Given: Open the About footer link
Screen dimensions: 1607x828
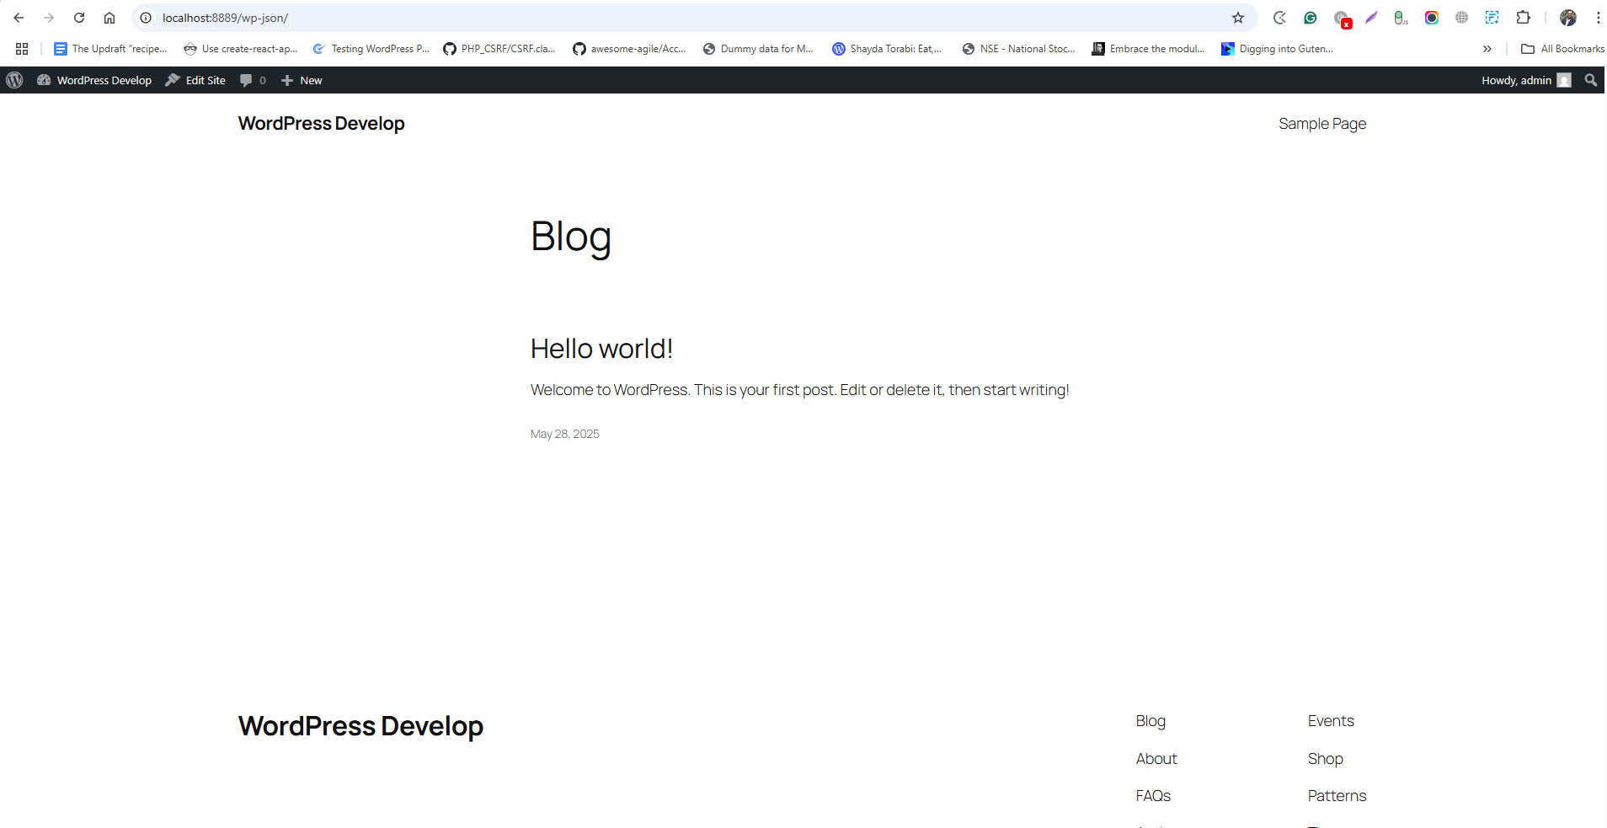Looking at the screenshot, I should (1156, 759).
